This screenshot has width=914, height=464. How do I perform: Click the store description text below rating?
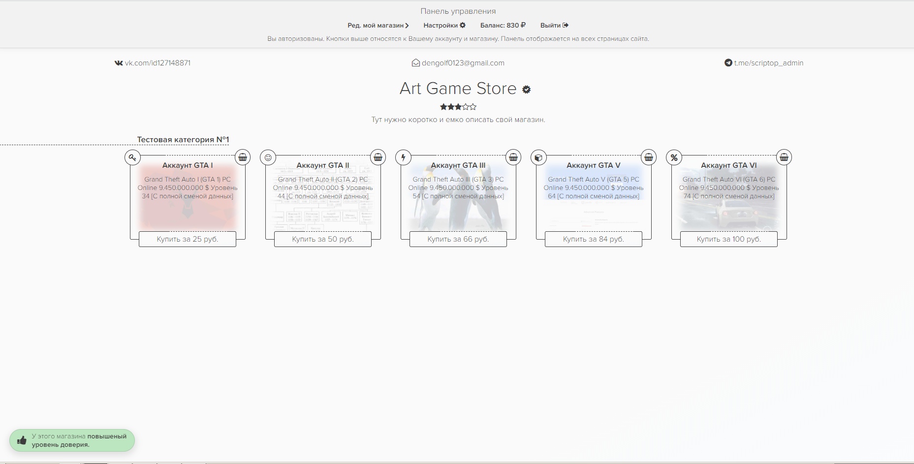tap(458, 120)
